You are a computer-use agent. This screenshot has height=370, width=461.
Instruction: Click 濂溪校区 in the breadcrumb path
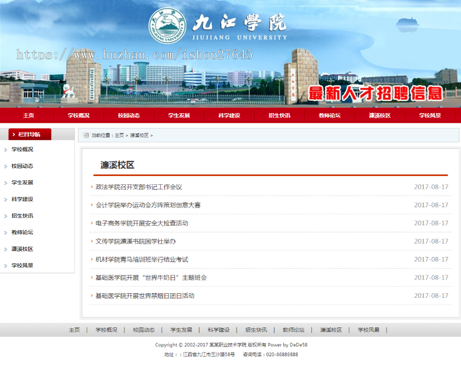pos(139,136)
